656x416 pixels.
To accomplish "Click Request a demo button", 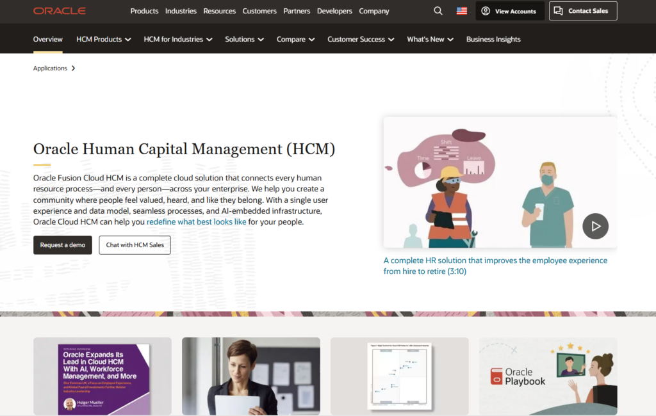I will click(x=63, y=245).
